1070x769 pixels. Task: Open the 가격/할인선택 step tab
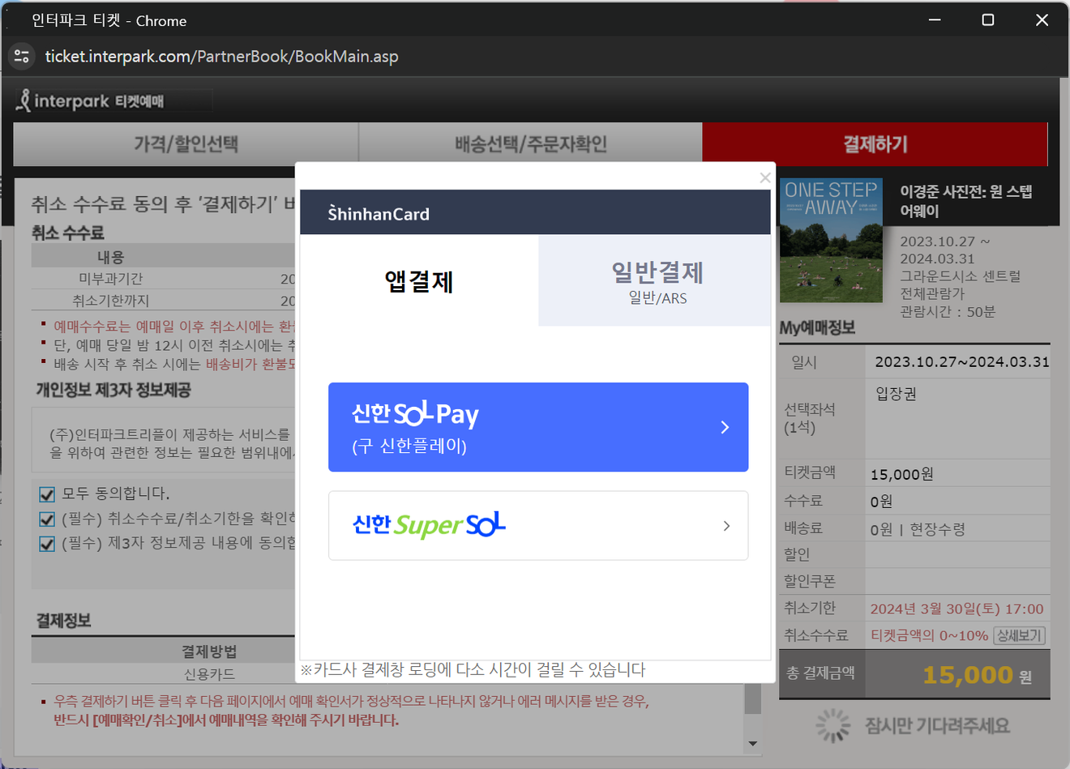tap(186, 144)
